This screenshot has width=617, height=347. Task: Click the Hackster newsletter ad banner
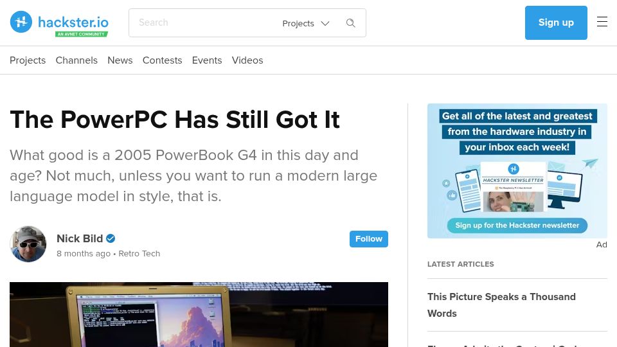[x=517, y=171]
